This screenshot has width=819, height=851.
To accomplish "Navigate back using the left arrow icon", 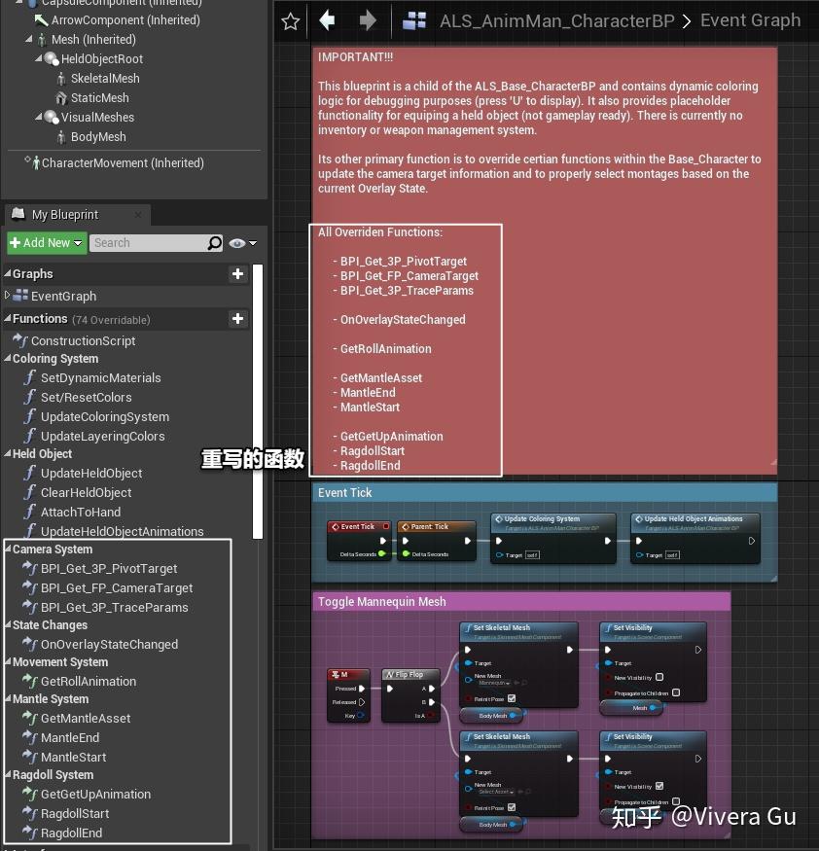I will 326,20.
